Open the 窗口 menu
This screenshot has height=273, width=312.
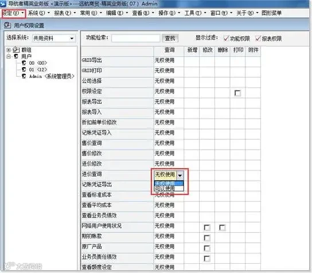click(x=221, y=13)
